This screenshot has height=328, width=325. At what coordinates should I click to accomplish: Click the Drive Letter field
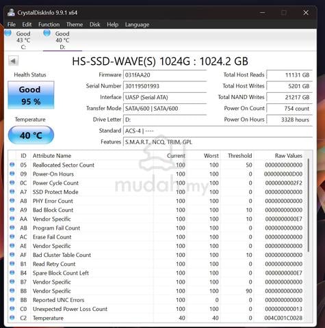[165, 120]
